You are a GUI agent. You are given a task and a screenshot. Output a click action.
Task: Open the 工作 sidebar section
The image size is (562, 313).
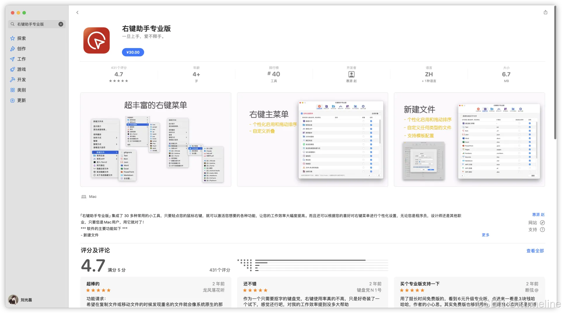[37, 59]
